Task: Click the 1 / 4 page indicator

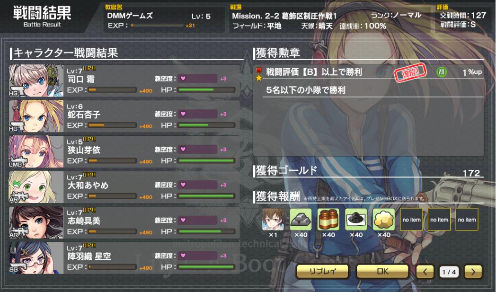Action: point(449,272)
